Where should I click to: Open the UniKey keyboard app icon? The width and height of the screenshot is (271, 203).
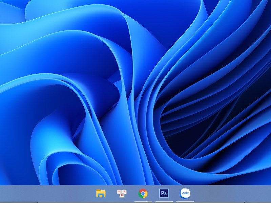tap(122, 193)
